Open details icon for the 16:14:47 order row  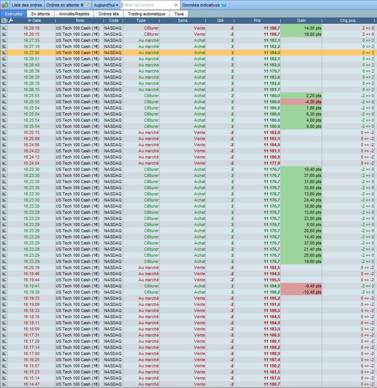pos(4,384)
